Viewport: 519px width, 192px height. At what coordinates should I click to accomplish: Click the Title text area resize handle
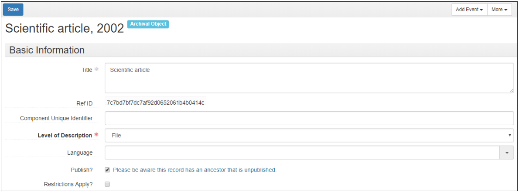click(x=512, y=91)
